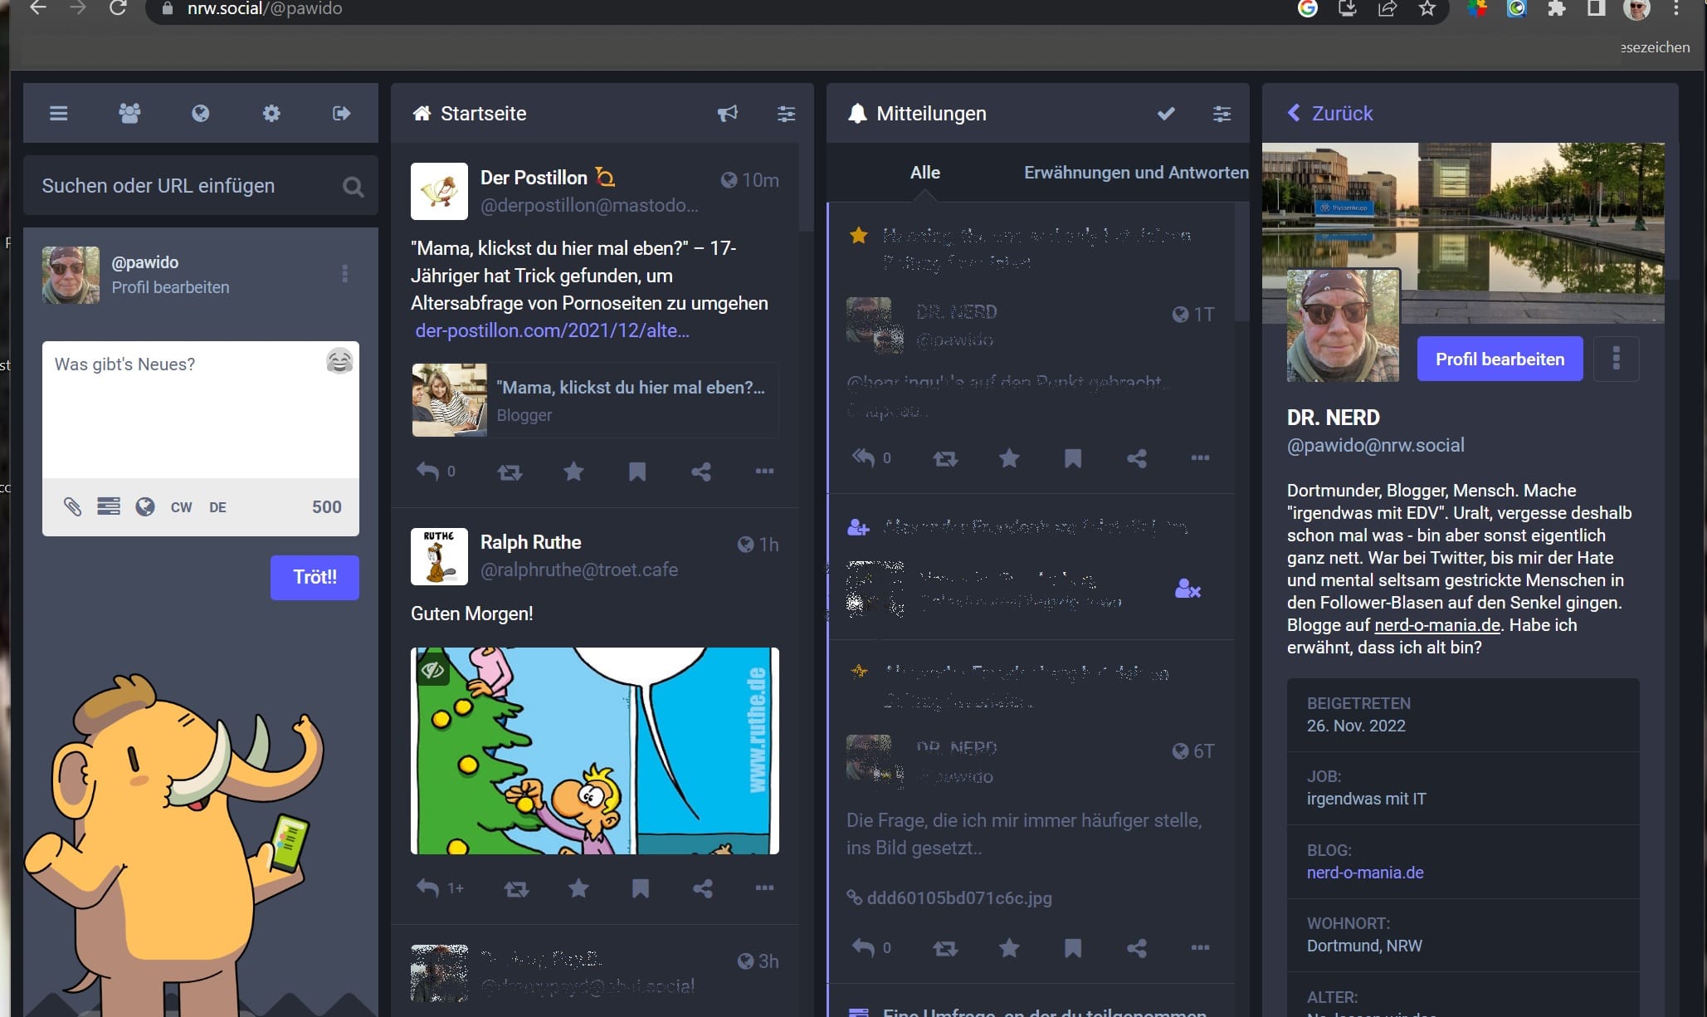Go back with the Zurück link
This screenshot has height=1017, width=1707.
coord(1330,114)
